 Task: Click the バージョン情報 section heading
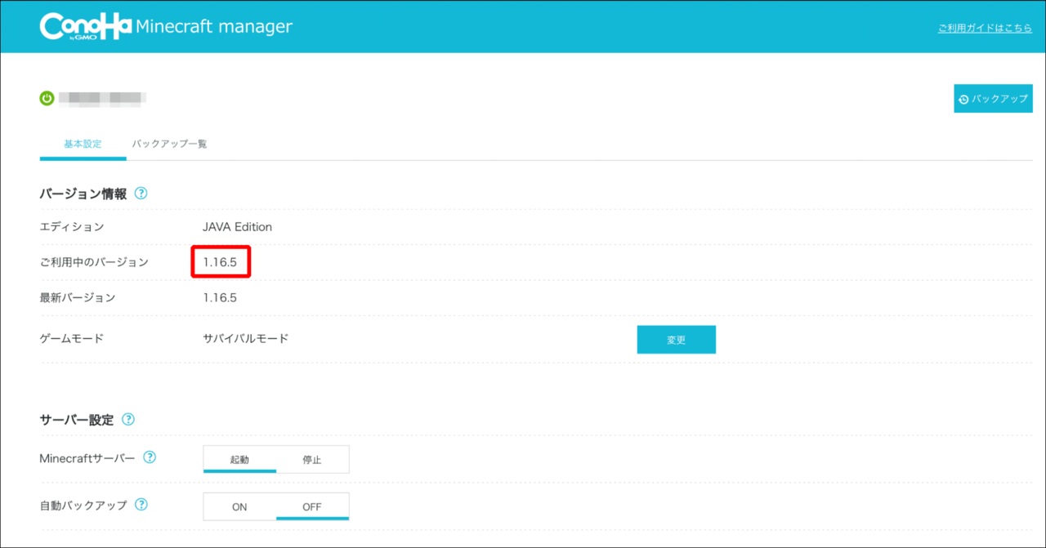click(83, 194)
